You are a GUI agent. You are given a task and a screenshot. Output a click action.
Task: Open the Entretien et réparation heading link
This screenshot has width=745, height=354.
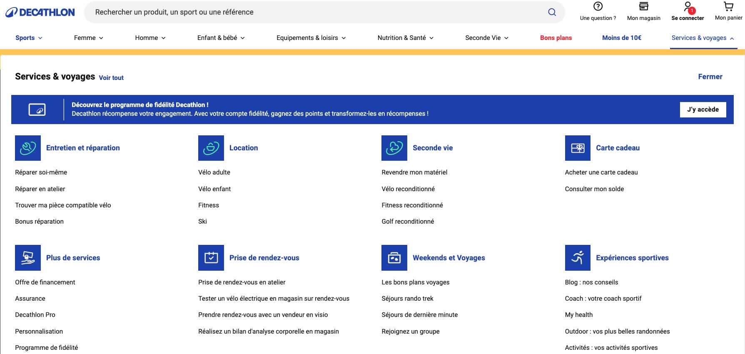pos(83,148)
